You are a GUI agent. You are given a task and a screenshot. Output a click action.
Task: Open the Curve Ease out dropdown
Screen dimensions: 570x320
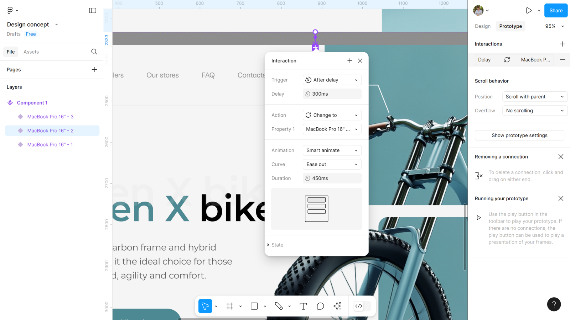coord(332,164)
